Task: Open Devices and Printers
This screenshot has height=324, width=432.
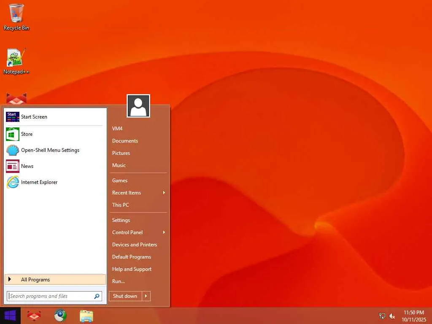Action: click(x=135, y=245)
